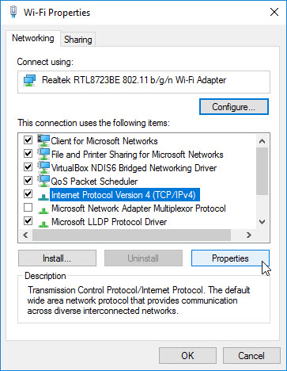Click the Microsoft LLDP Protocol Driver icon
This screenshot has width=287, height=371.
pyautogui.click(x=43, y=224)
